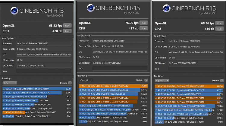Open the OpenGL ranking dropdown in right window
The width and height of the screenshot is (226, 126).
[162, 80]
